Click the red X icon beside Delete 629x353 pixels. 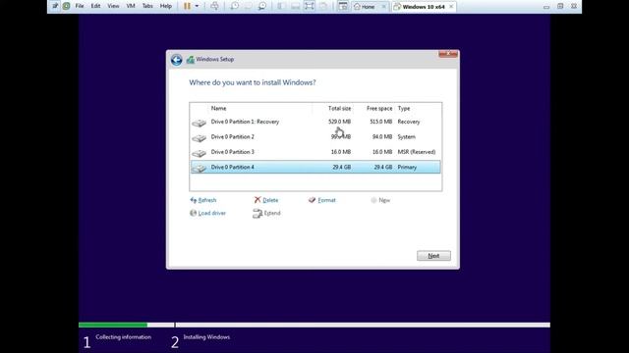coord(257,200)
